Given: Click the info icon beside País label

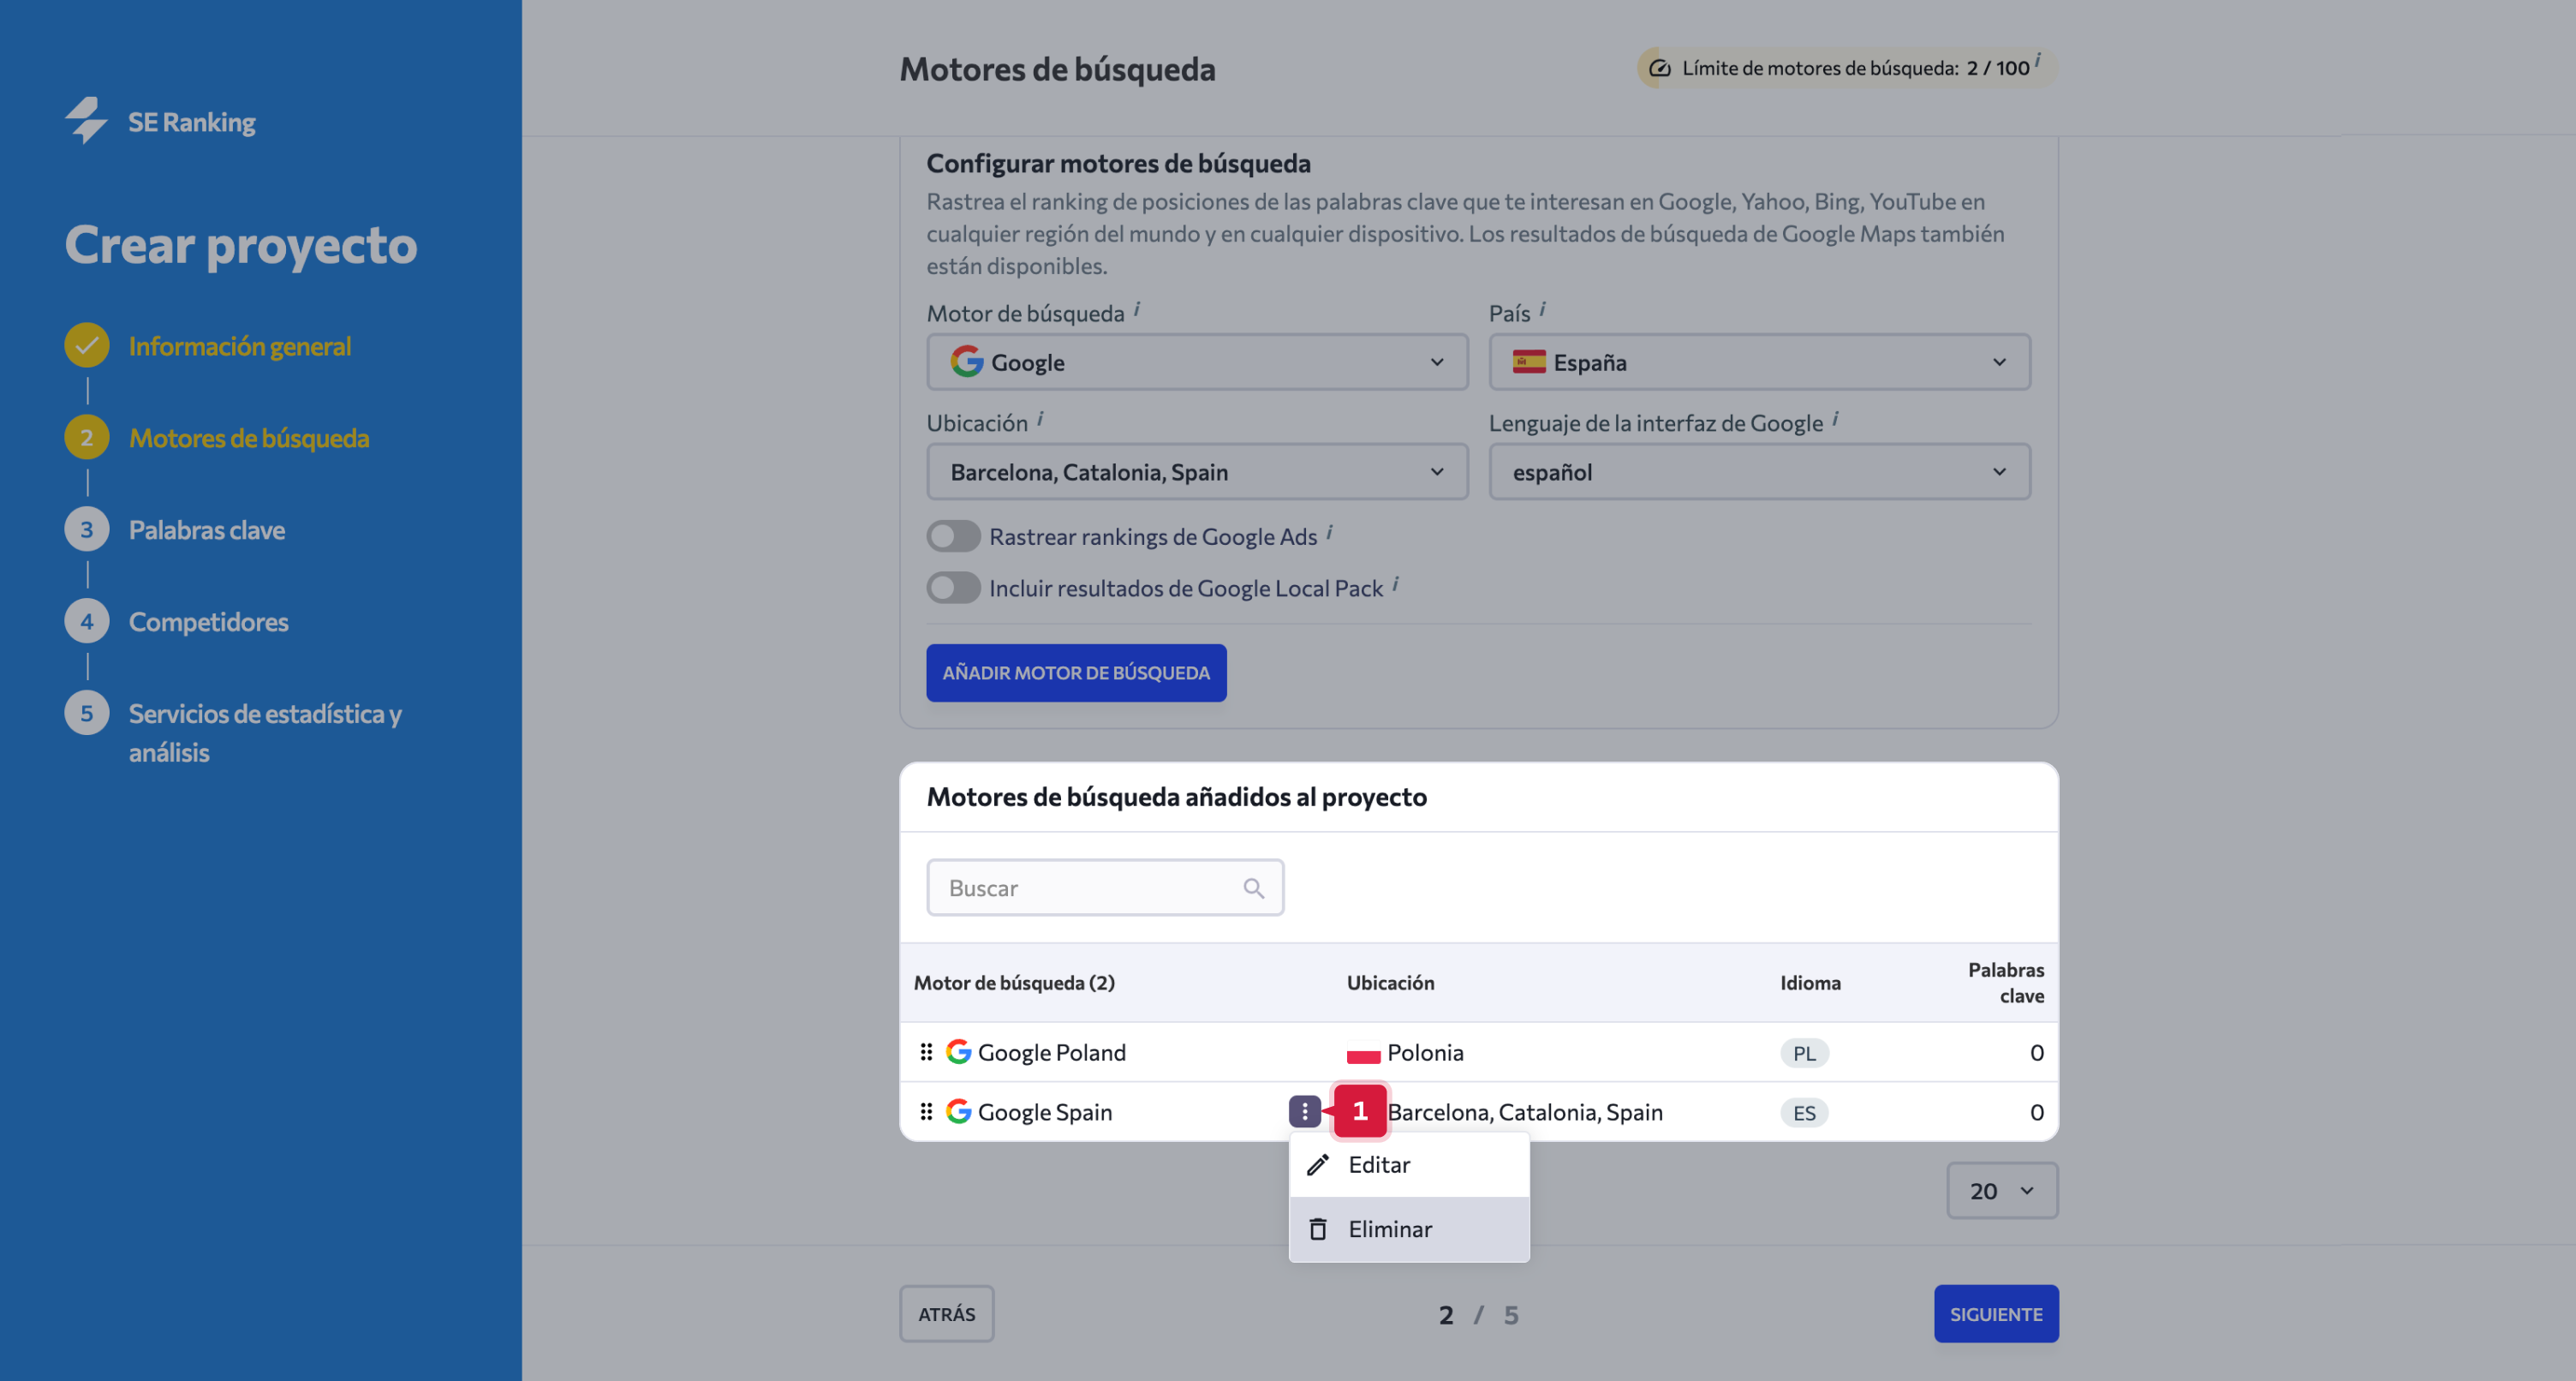Looking at the screenshot, I should (x=1542, y=309).
